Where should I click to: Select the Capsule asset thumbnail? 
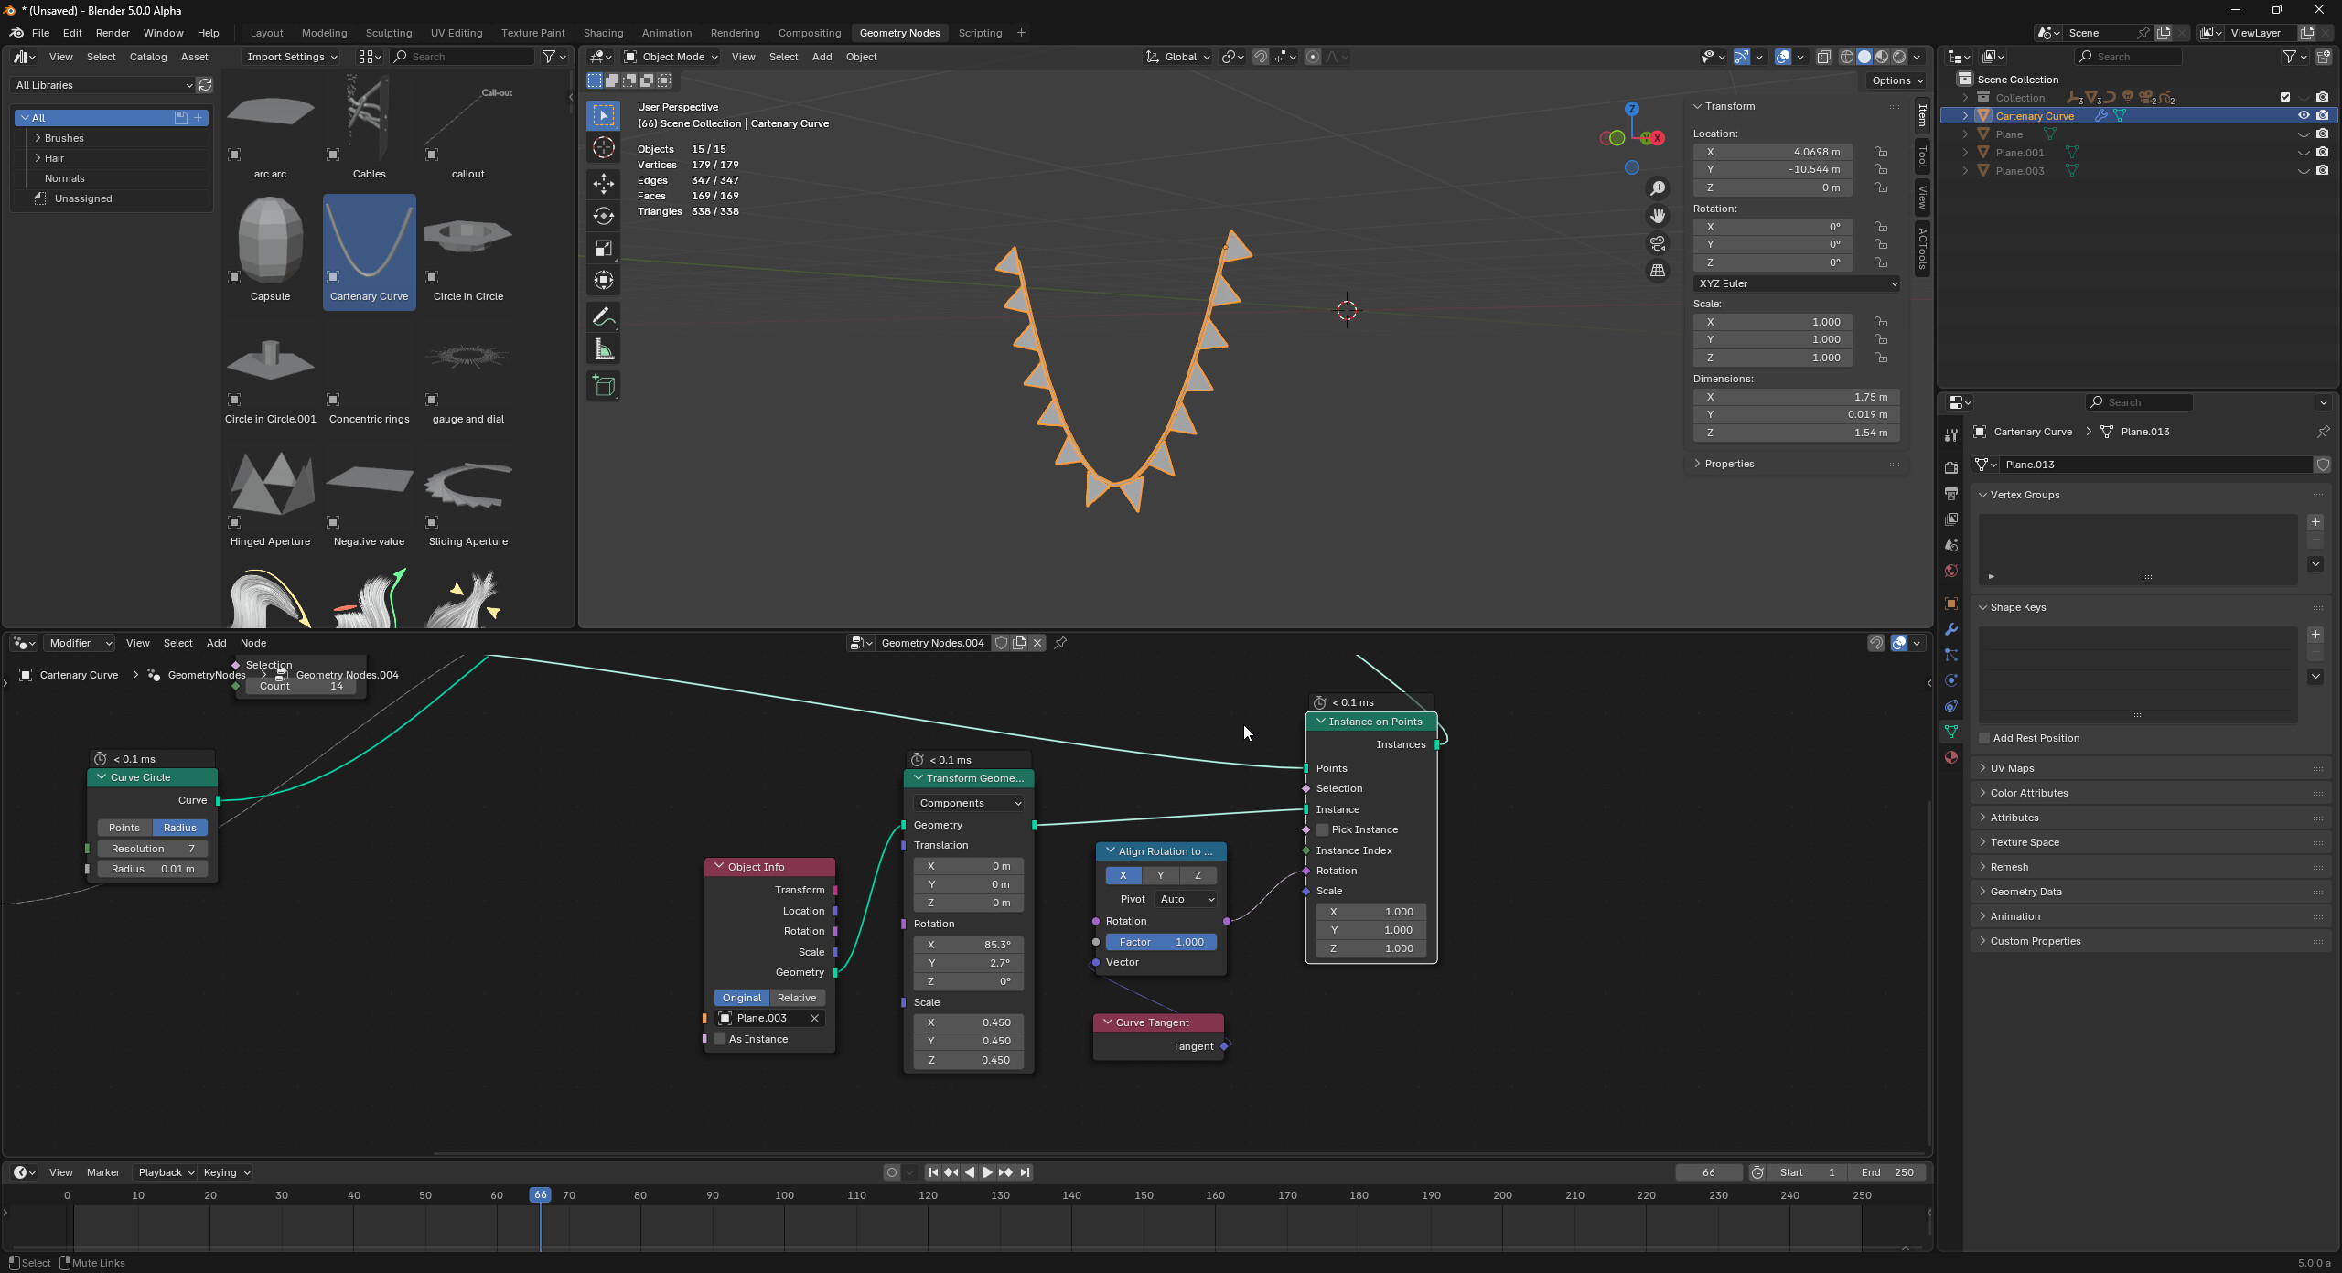pos(271,251)
